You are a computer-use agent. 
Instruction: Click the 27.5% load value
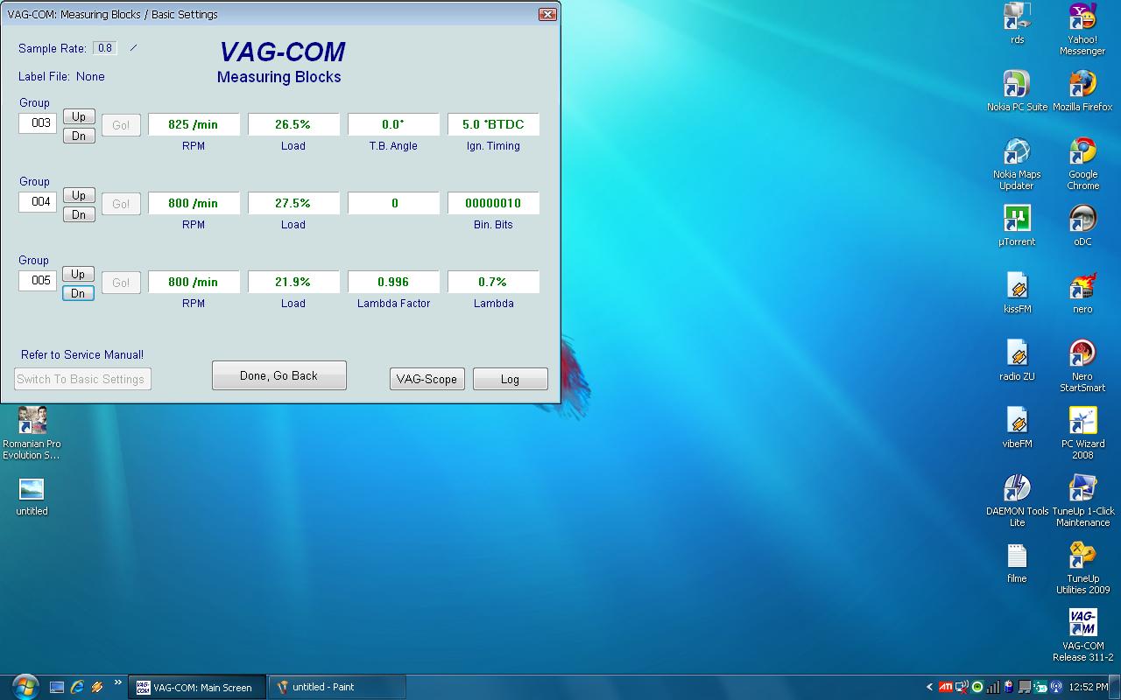click(293, 203)
